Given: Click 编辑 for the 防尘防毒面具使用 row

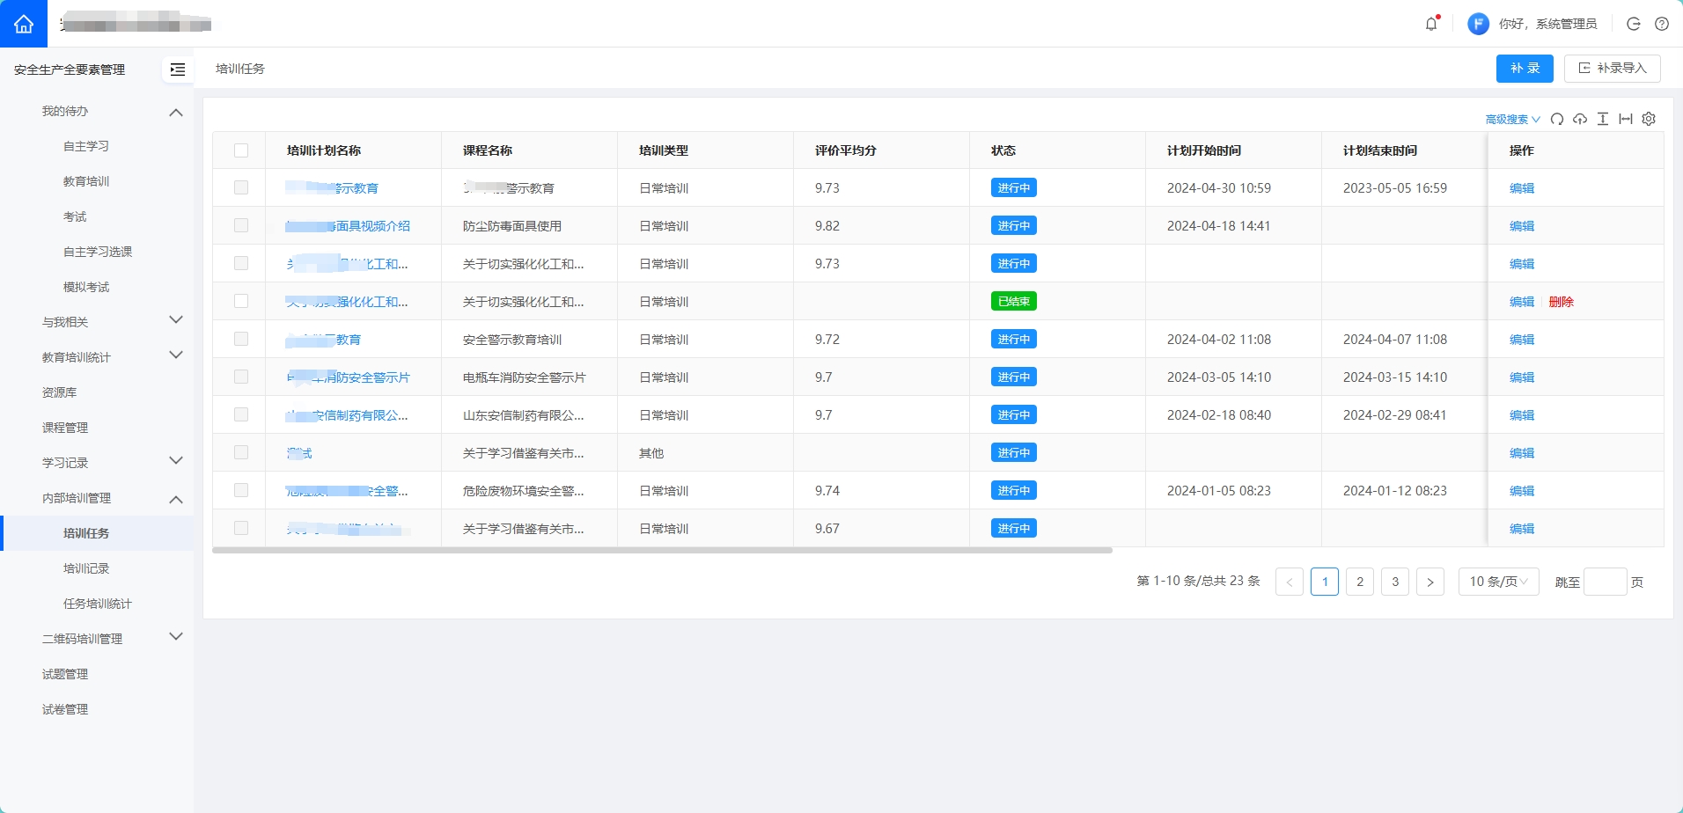Looking at the screenshot, I should [1522, 226].
